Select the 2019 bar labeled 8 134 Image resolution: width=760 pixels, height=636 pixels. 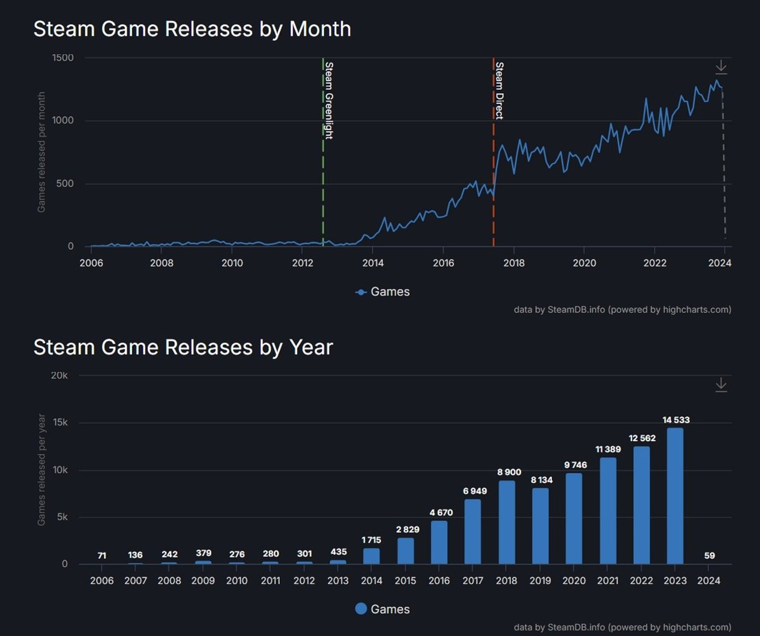(x=540, y=526)
